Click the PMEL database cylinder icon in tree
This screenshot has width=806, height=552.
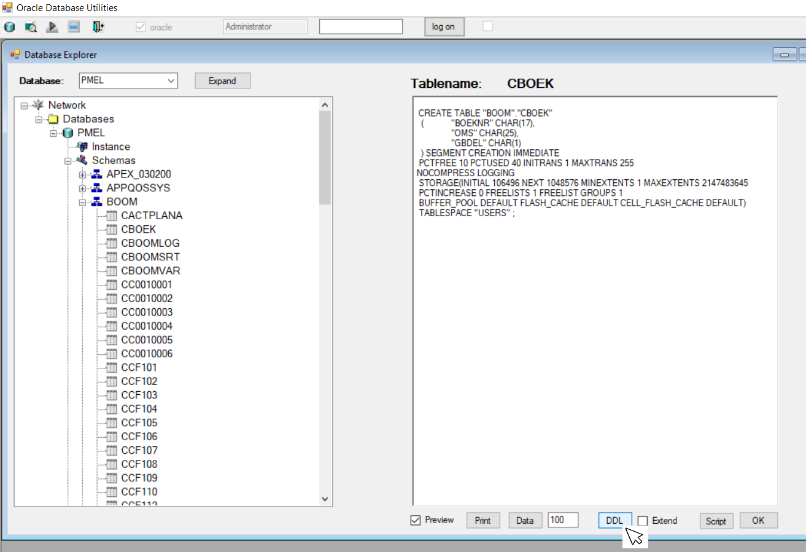click(68, 133)
